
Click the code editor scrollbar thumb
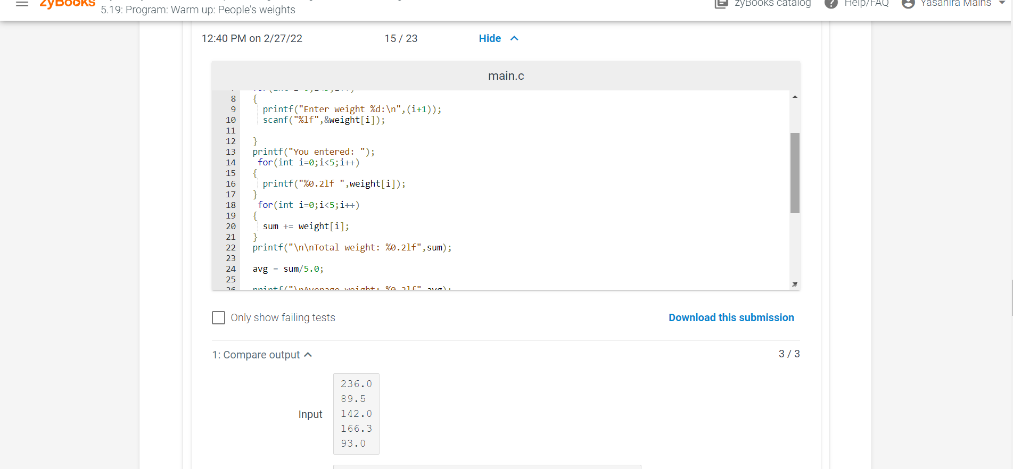click(x=795, y=173)
